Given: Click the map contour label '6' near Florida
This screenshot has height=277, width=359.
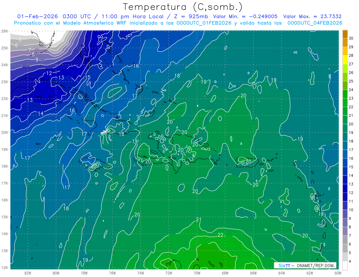Looking at the screenshot, I should (x=16, y=45).
